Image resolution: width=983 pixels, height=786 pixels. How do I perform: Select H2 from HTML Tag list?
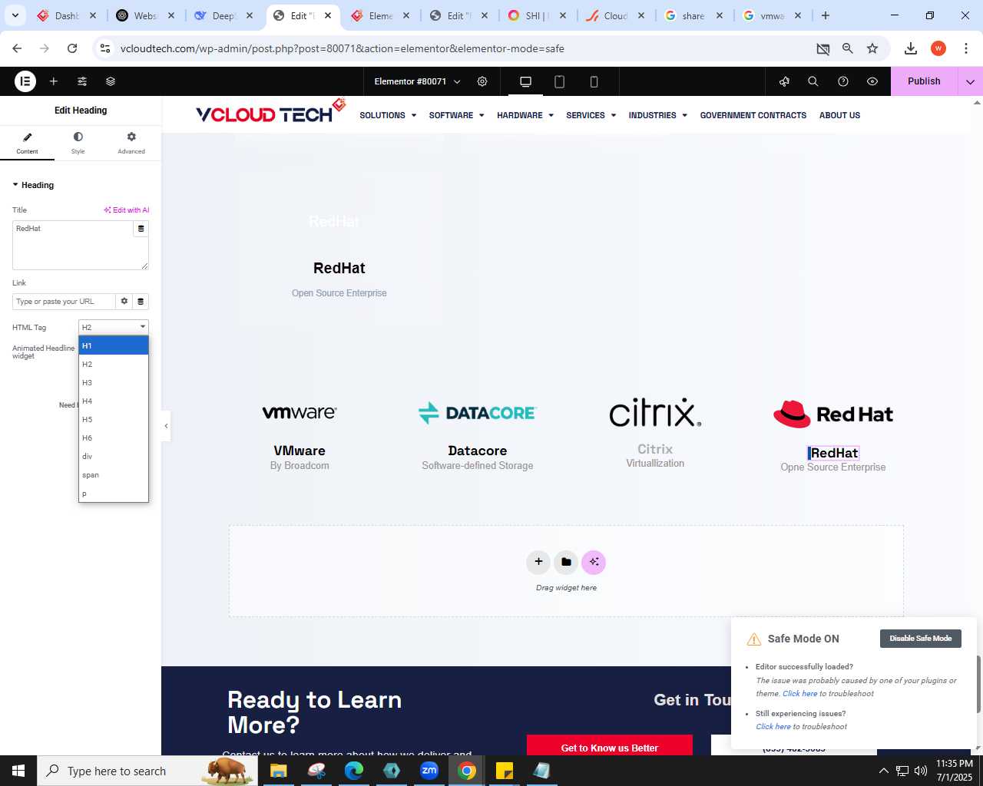[x=114, y=365]
